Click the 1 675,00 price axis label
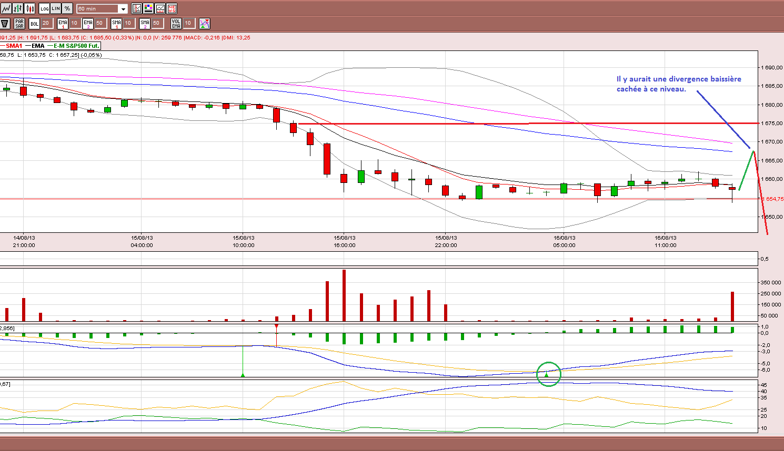 (x=772, y=123)
